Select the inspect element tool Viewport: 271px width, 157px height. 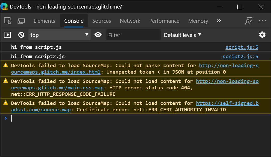coord(8,21)
